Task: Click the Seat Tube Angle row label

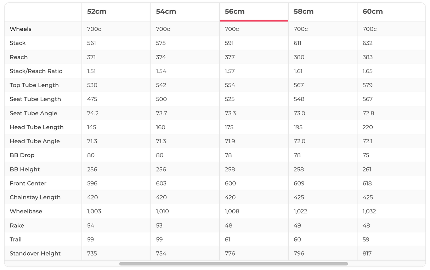Action: (33, 113)
